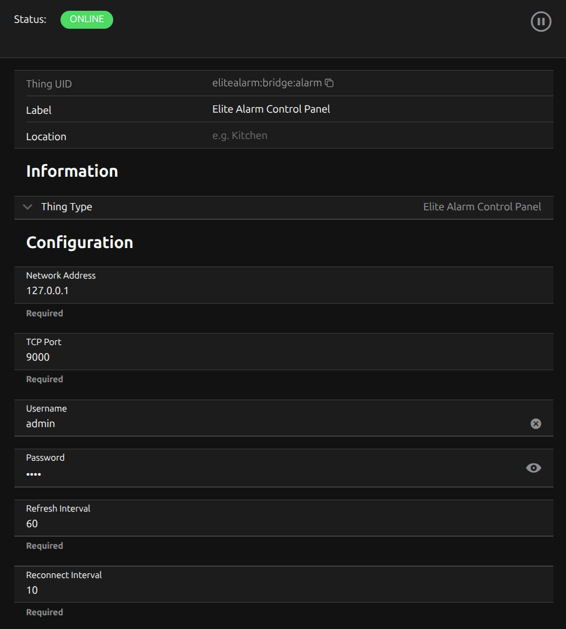Click the Required hint under Network Address
Viewport: 566px width, 629px height.
44,313
